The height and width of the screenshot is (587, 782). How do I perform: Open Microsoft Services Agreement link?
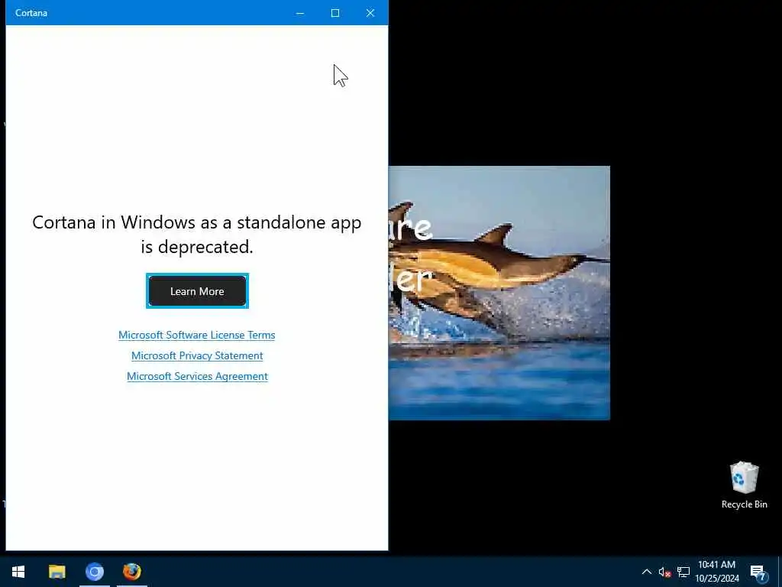197,376
